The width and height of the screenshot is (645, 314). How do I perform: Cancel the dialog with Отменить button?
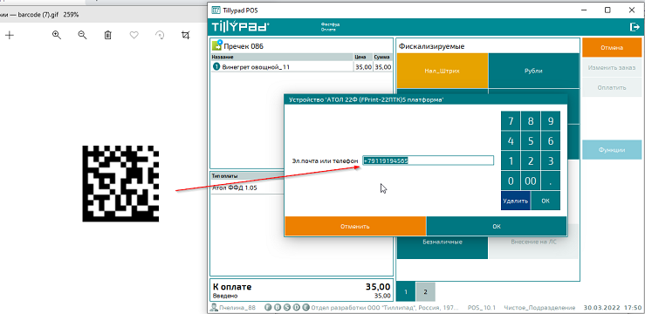click(x=355, y=226)
